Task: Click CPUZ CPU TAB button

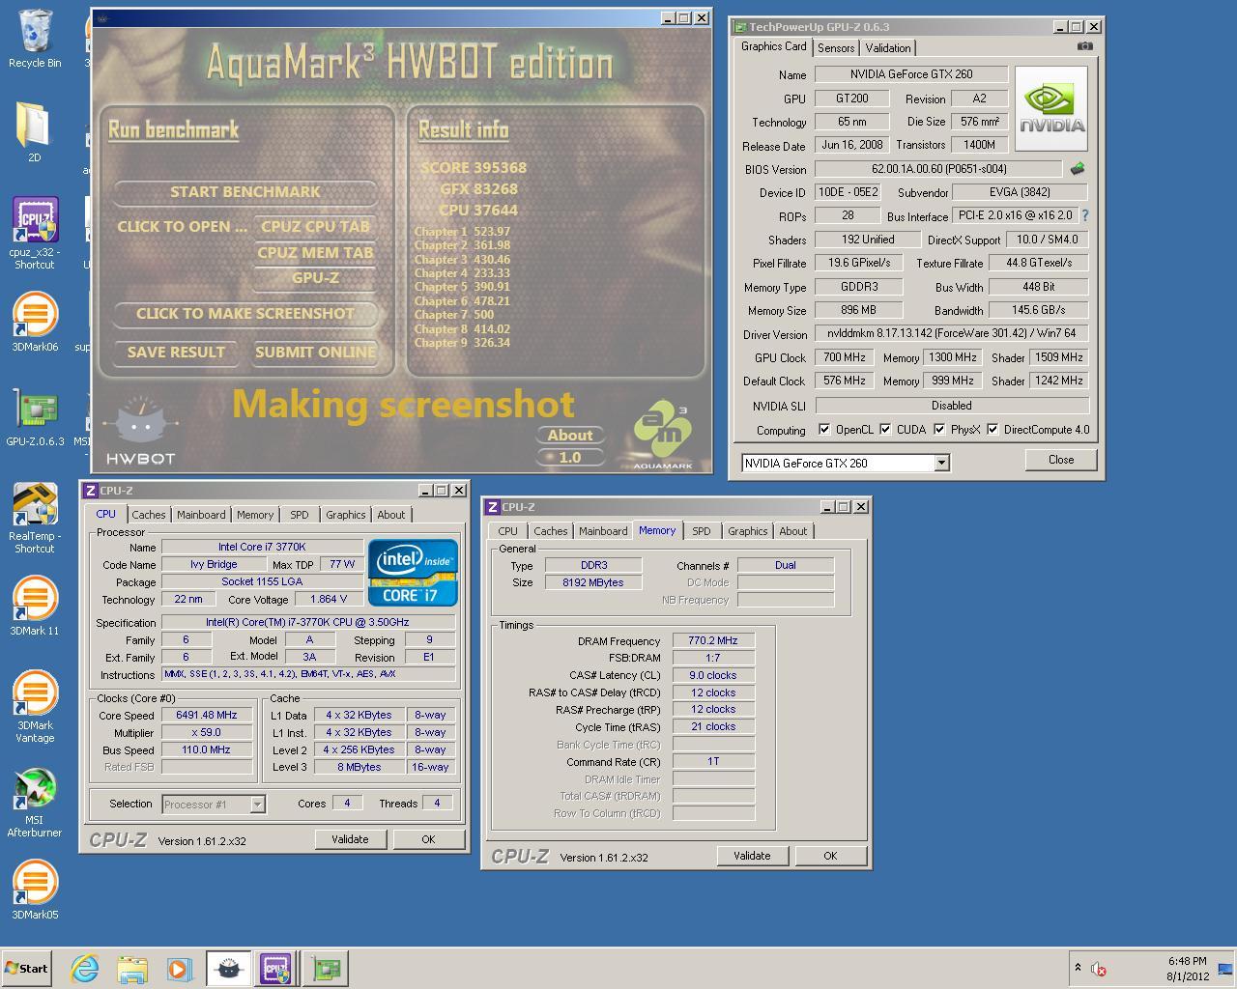Action: 315,226
